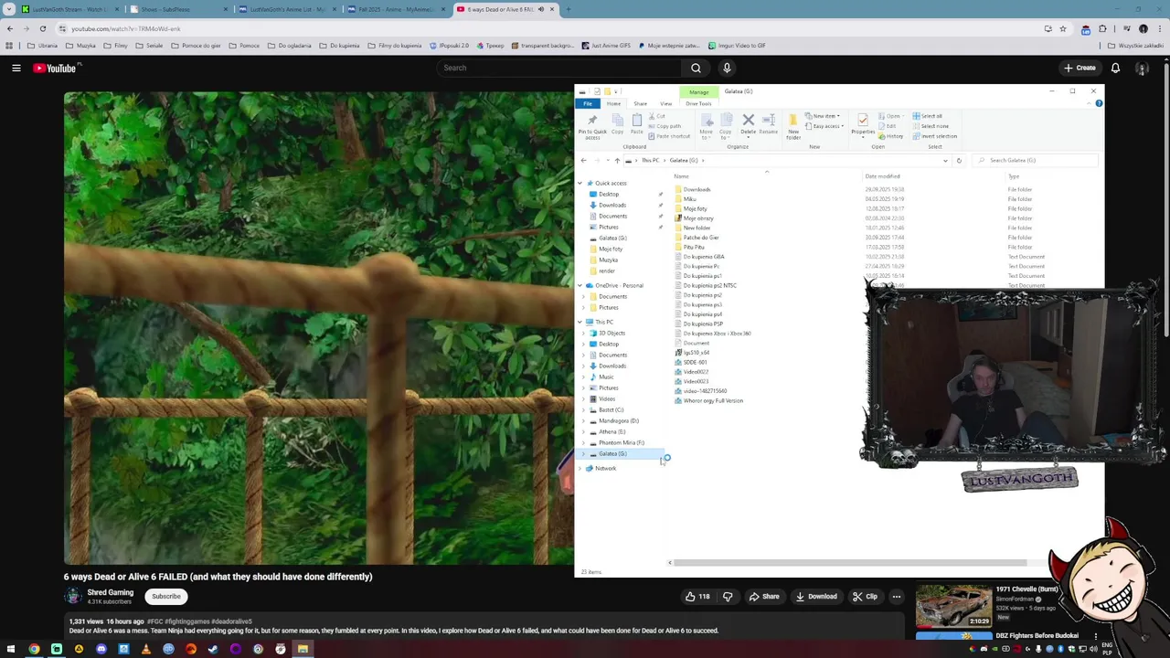Open a new Chrome tab
1170x658 pixels.
568,9
